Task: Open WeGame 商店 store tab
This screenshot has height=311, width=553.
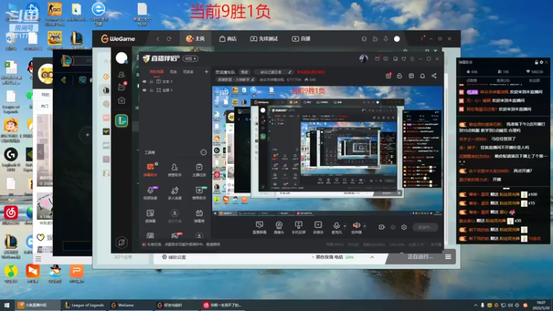Action: tap(228, 39)
